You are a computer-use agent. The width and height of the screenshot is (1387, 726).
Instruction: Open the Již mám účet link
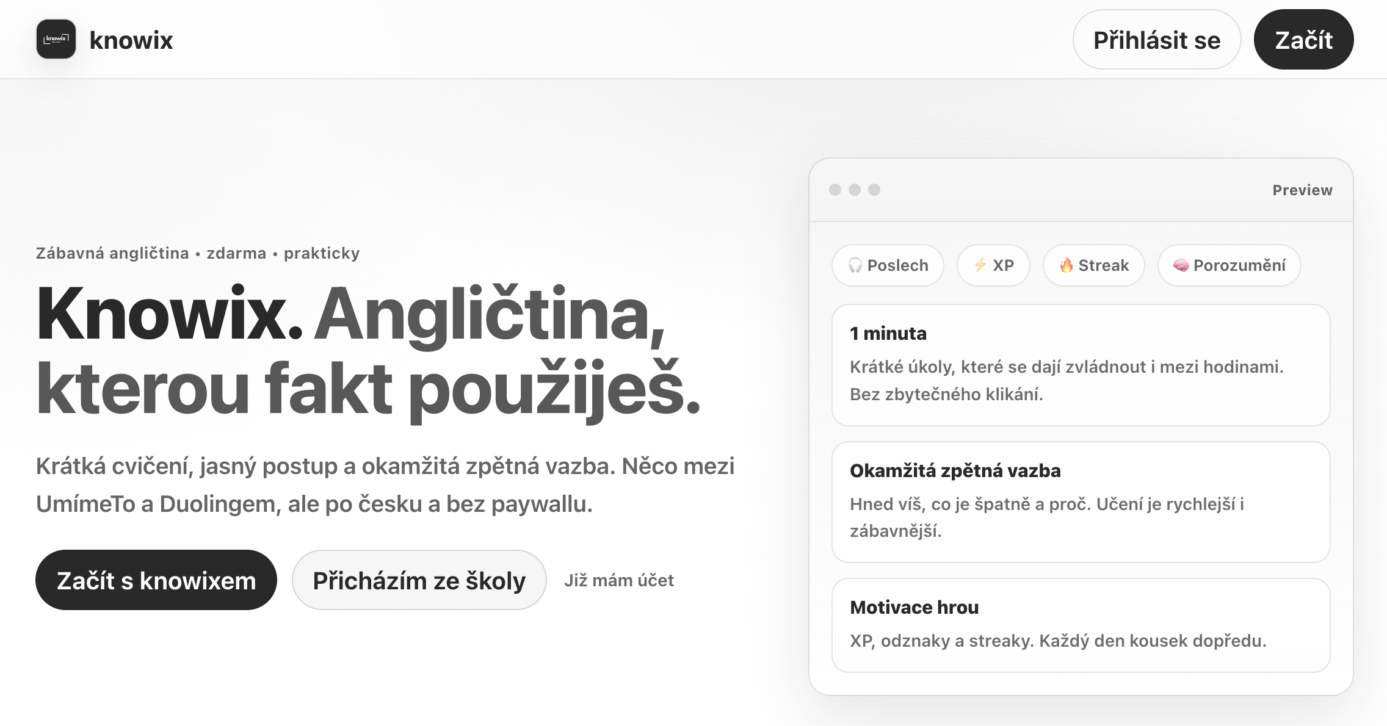coord(619,580)
